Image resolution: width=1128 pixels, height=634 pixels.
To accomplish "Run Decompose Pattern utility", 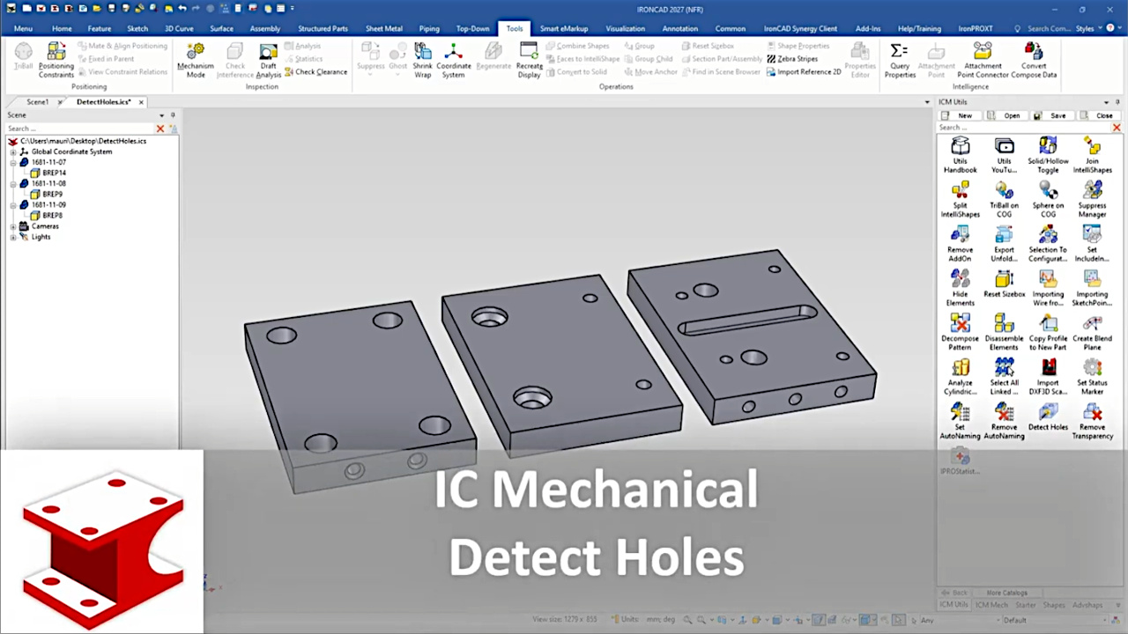I will (960, 332).
